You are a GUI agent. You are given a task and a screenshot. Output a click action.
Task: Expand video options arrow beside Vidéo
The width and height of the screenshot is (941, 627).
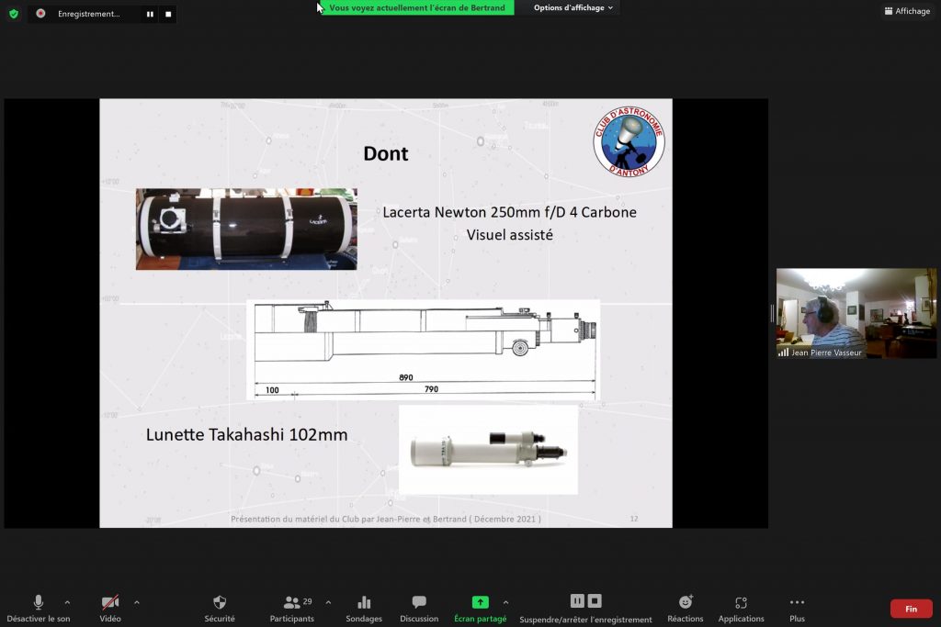[137, 602]
